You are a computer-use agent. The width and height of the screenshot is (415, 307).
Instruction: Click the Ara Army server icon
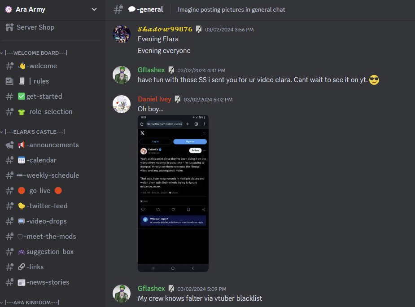[x=9, y=9]
